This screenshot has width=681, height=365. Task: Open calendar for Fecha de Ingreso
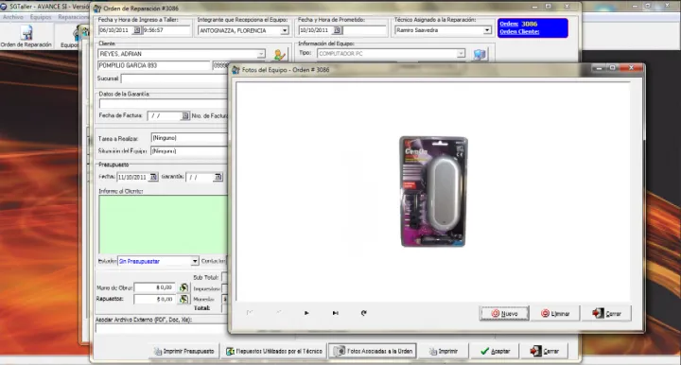click(x=136, y=30)
